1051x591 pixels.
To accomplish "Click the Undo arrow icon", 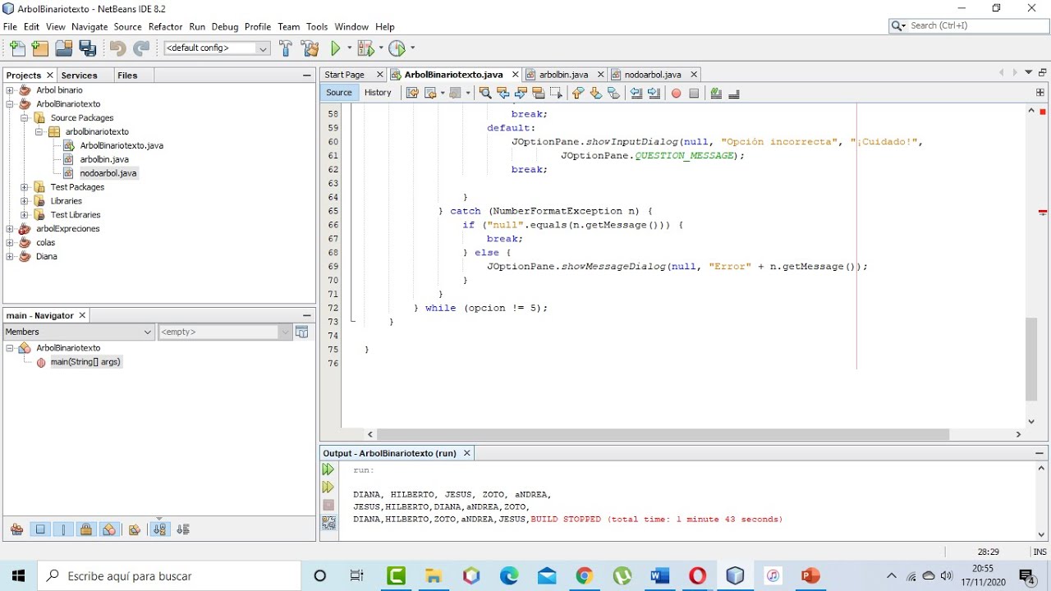I will [x=117, y=48].
